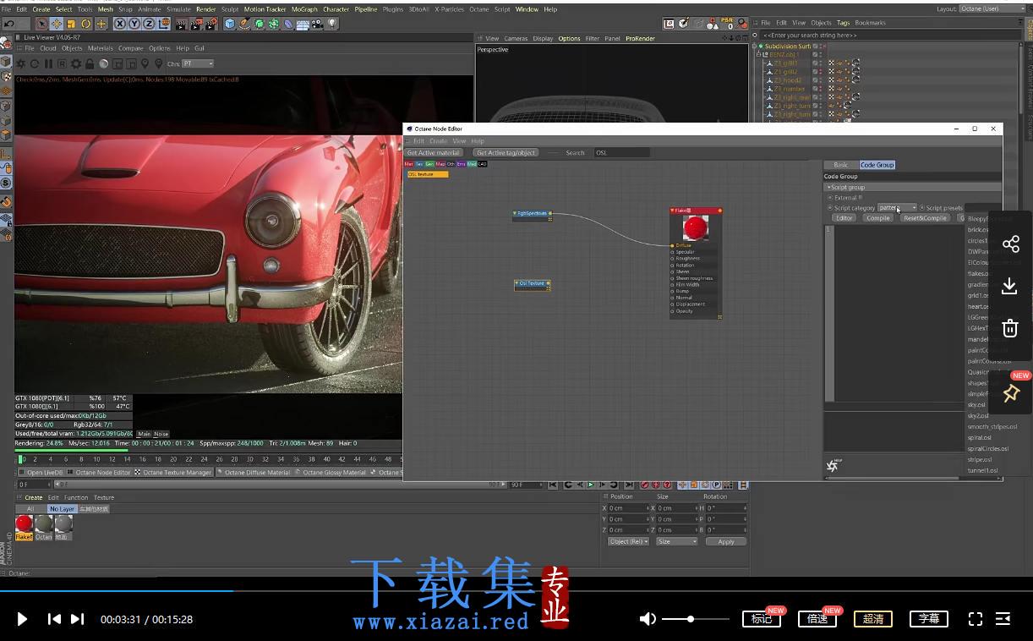Screen dimensions: 1033x641
Task: Click the Compile button
Action: coord(878,218)
